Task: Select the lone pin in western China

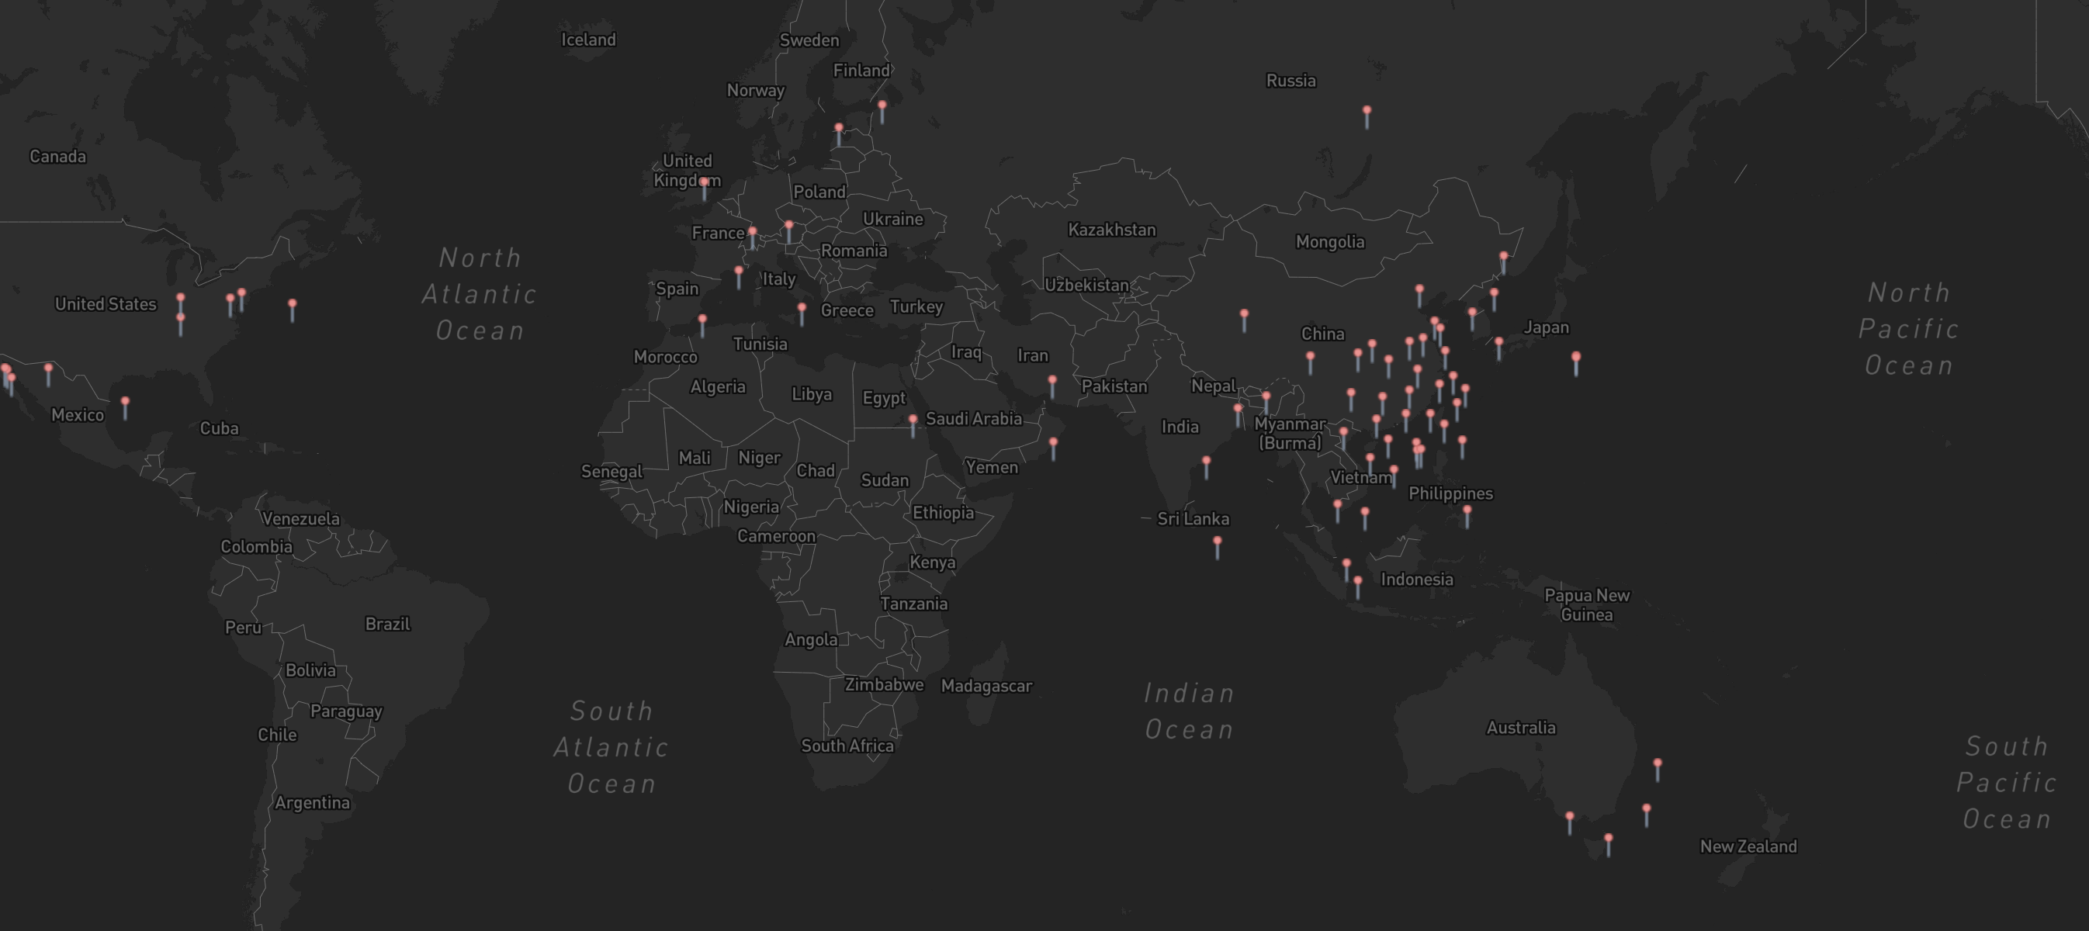Action: tap(1244, 314)
